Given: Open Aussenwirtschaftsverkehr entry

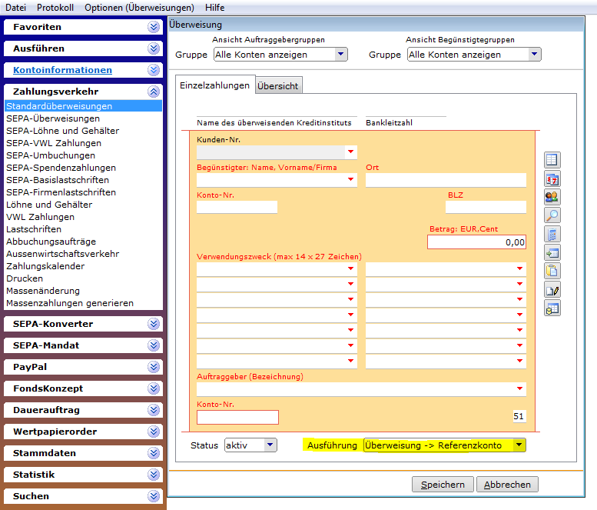Looking at the screenshot, I should point(62,254).
